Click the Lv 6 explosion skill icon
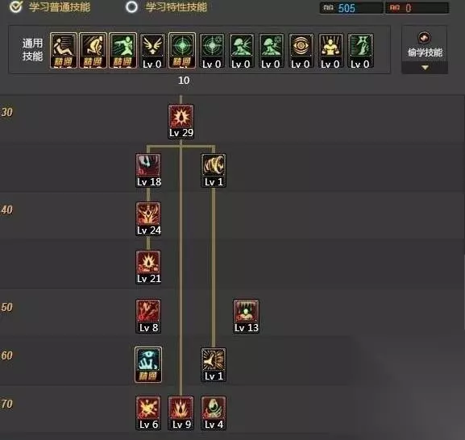 coord(148,413)
